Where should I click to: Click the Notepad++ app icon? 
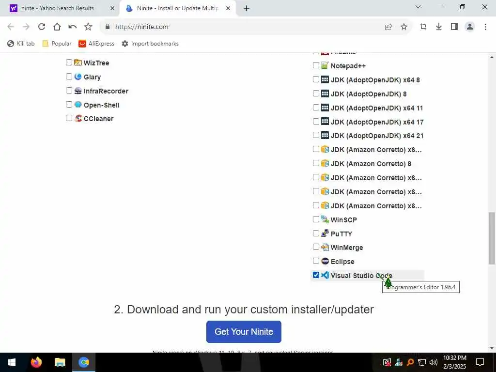click(325, 65)
